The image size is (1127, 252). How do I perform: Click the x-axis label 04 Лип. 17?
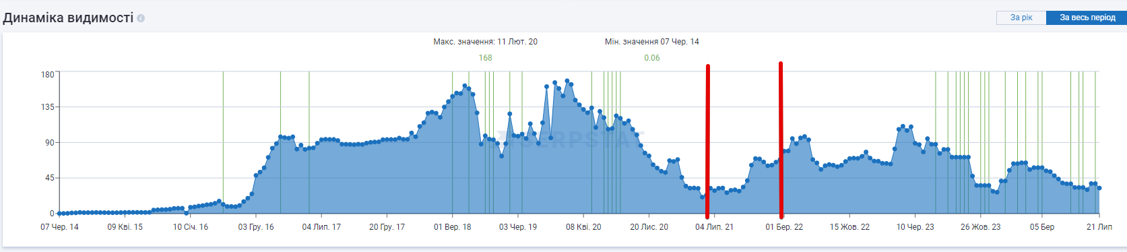pos(321,227)
